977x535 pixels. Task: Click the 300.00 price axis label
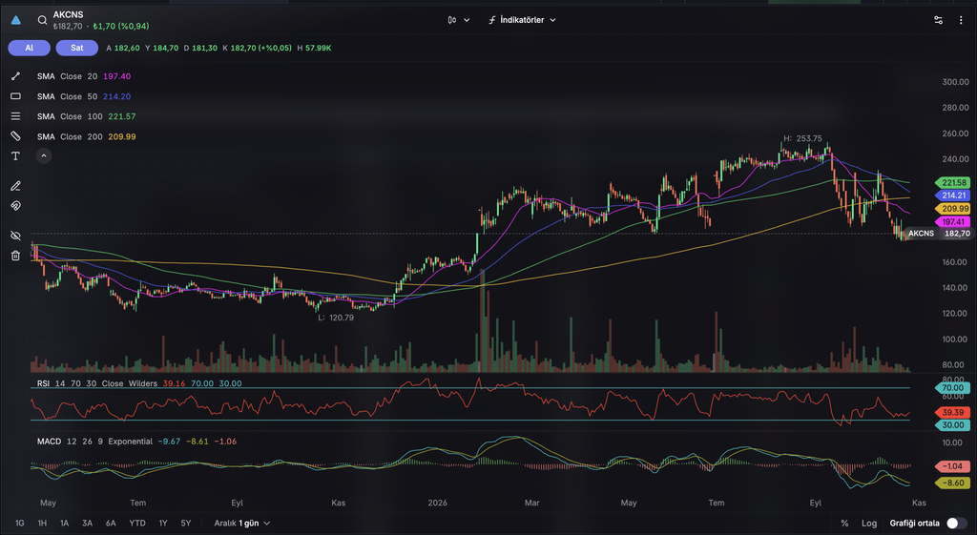(955, 82)
